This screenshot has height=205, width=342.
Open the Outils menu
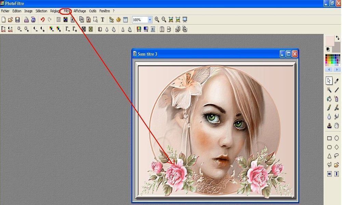click(x=93, y=11)
